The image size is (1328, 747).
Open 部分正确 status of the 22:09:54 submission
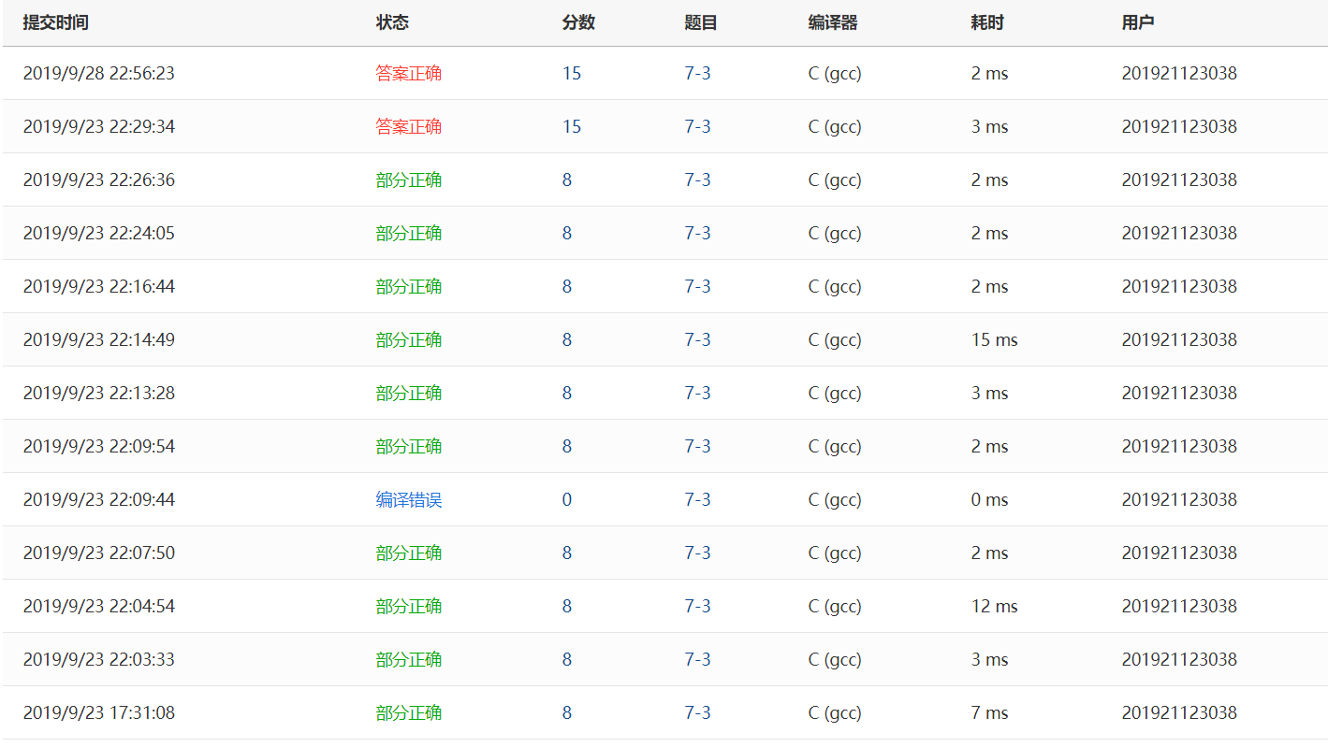(x=409, y=446)
